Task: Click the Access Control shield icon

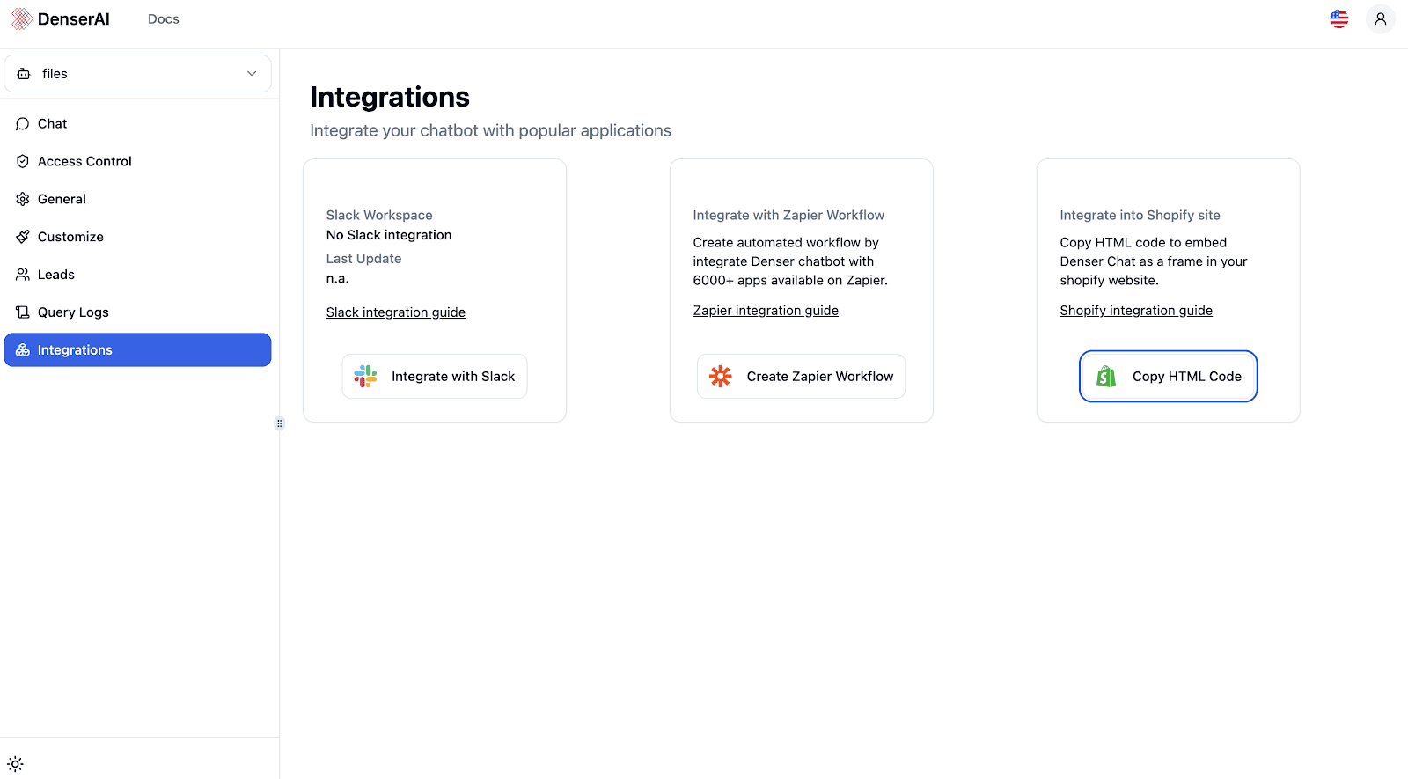Action: (x=23, y=162)
